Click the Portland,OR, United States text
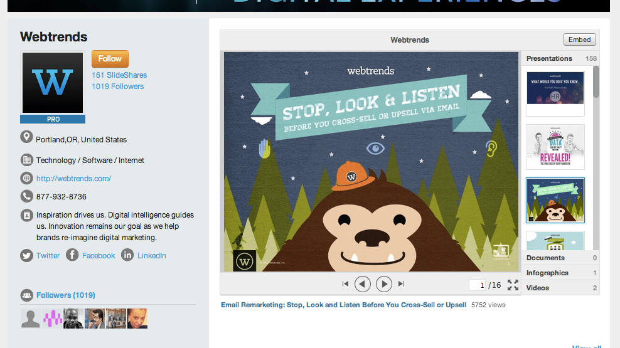Screen dimensions: 620x348 (x=81, y=140)
